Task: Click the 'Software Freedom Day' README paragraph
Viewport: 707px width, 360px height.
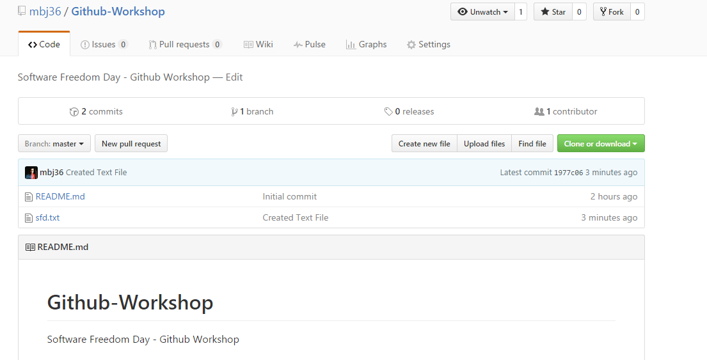Action: (x=143, y=340)
